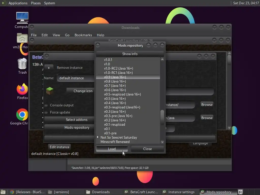The image size is (260, 195).
Task: Click the BetaC link in launcher
Action: 38,57
